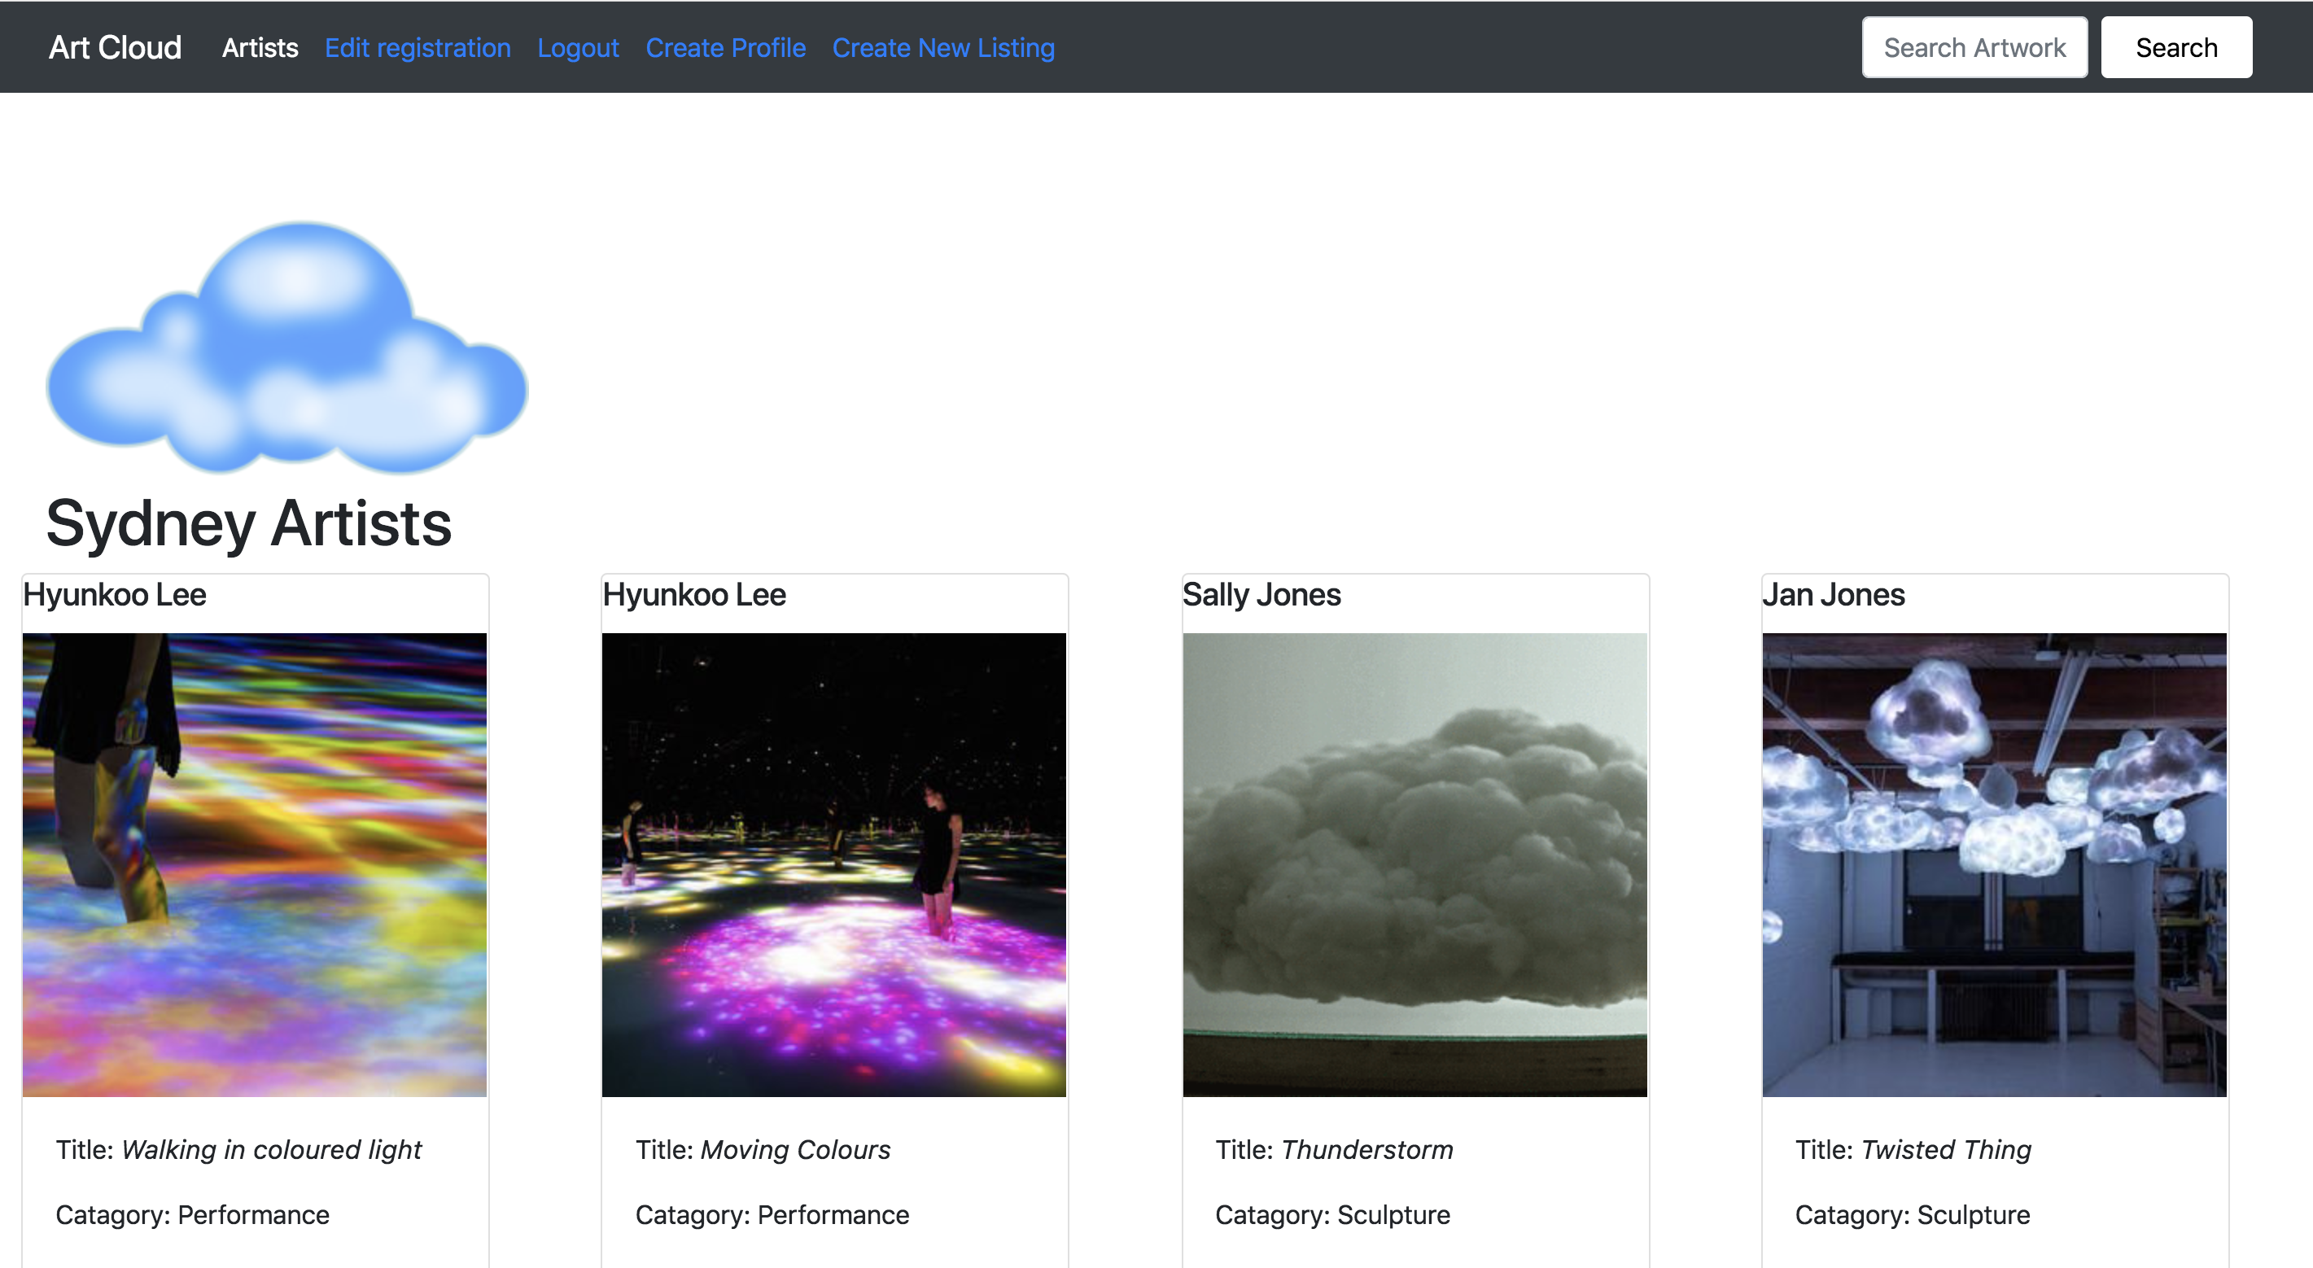The height and width of the screenshot is (1268, 2313).
Task: Click second Hyunkoo Lee card heading
Action: (x=694, y=594)
